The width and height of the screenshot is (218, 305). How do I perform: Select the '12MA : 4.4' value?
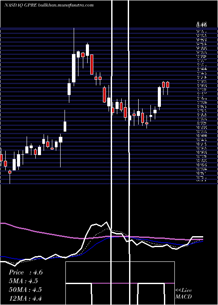tap(25, 298)
